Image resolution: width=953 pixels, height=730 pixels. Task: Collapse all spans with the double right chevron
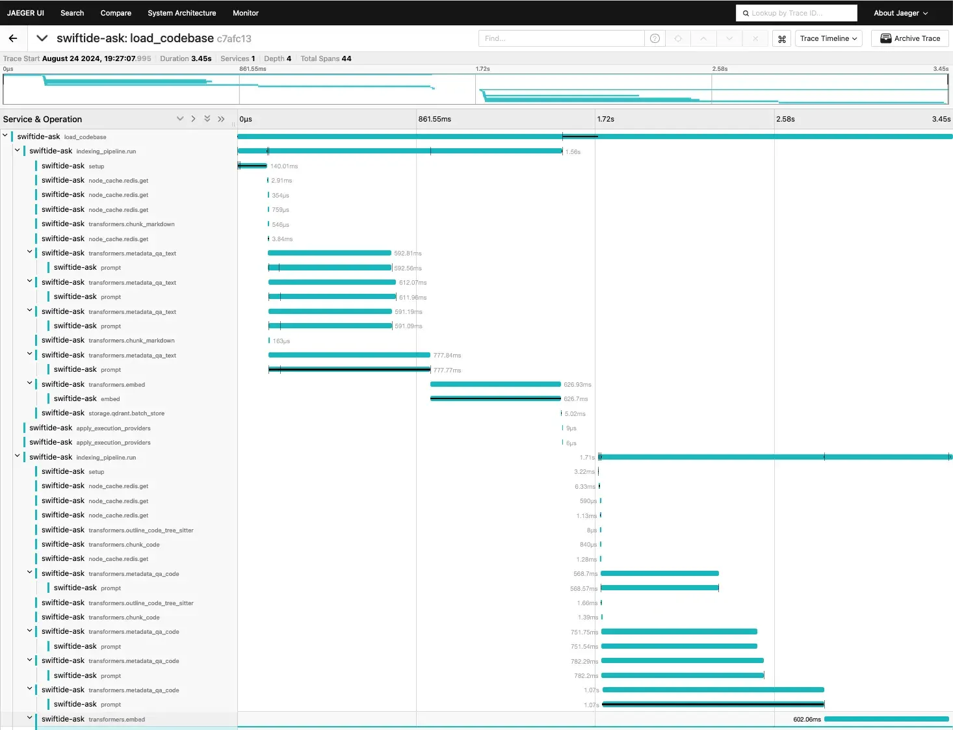[221, 119]
